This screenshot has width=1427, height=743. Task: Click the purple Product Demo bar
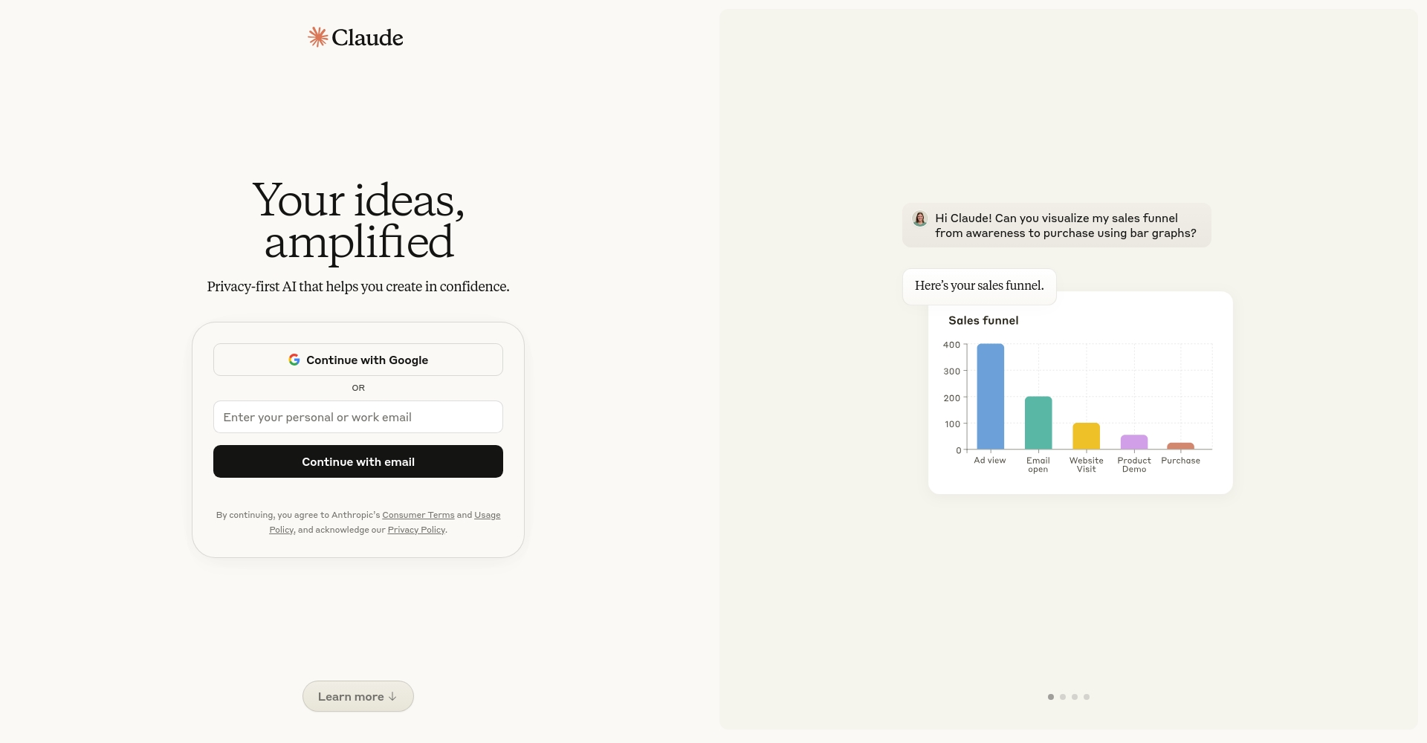pyautogui.click(x=1134, y=442)
